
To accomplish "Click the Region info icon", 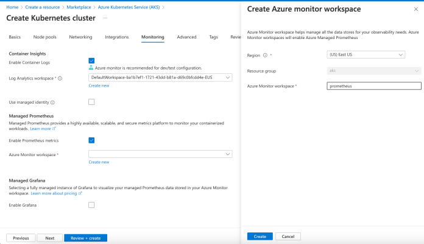I will click(265, 55).
